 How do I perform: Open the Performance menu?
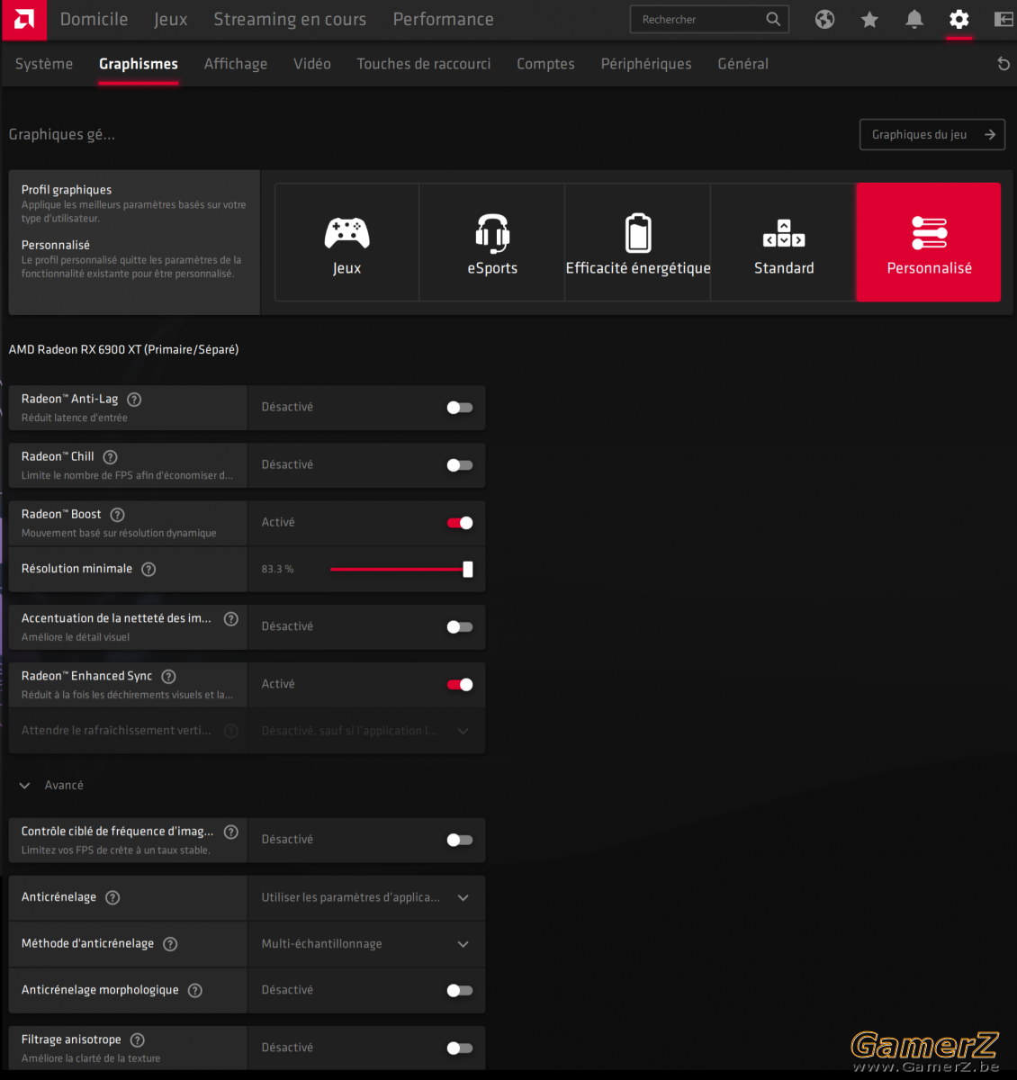coord(443,20)
